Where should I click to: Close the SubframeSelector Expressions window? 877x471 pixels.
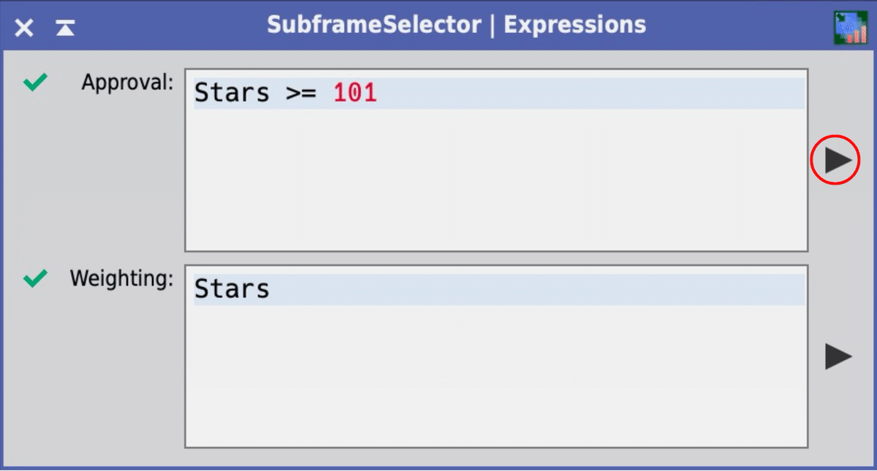[x=24, y=28]
